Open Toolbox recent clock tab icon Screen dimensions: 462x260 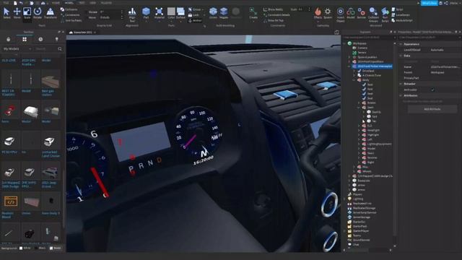[x=40, y=39]
